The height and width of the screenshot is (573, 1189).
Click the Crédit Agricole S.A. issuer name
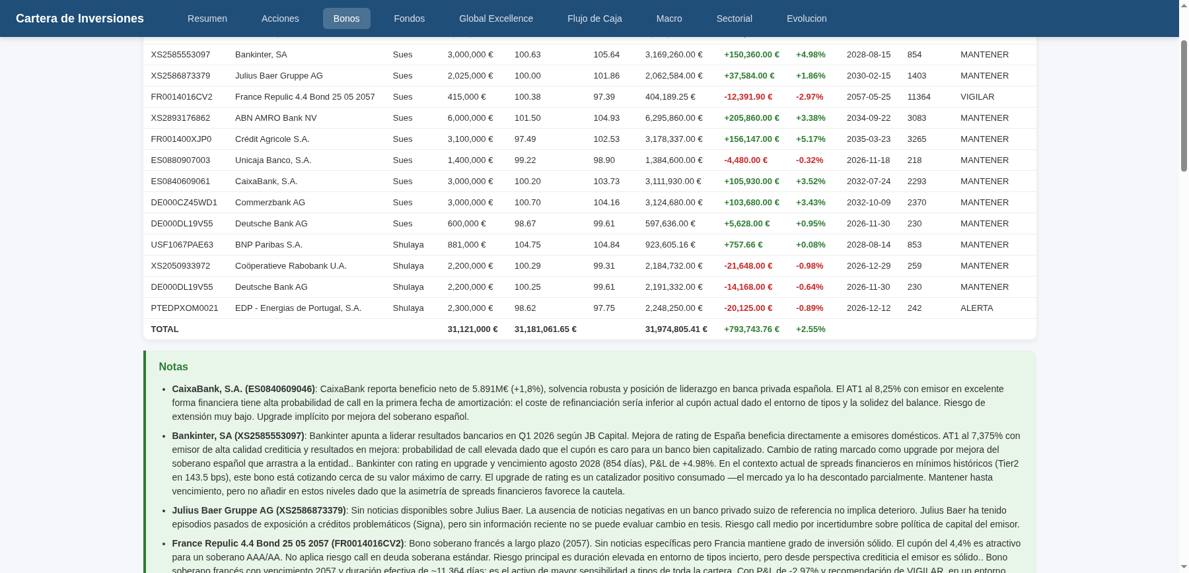(x=272, y=139)
